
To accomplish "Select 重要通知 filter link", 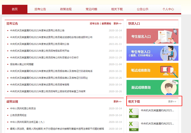I will pos(106,23).
